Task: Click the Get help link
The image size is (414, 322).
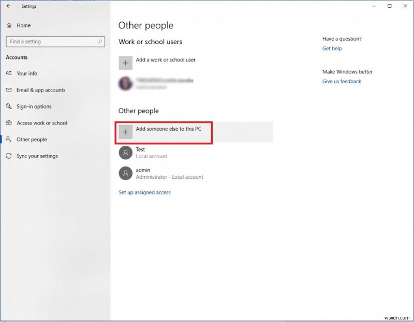Action: click(x=332, y=49)
